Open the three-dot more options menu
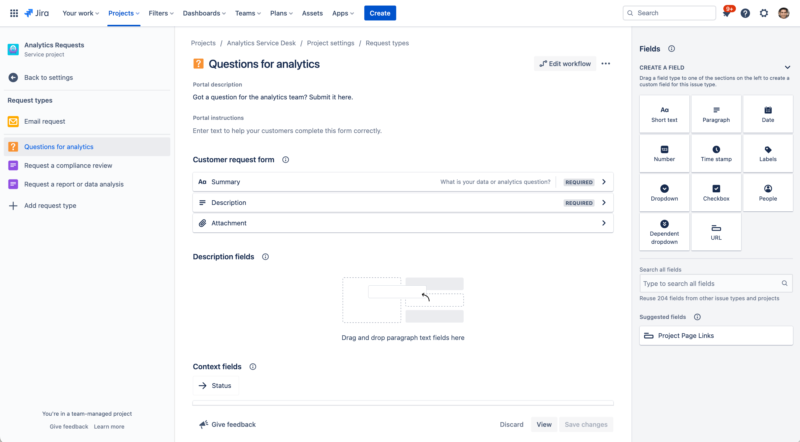 [606, 64]
